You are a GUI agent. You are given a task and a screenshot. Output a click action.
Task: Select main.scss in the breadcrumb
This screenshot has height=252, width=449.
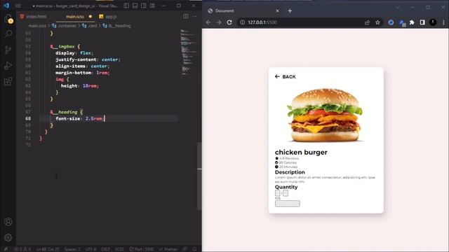pos(37,26)
